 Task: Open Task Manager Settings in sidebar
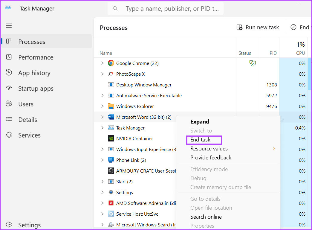click(47, 225)
